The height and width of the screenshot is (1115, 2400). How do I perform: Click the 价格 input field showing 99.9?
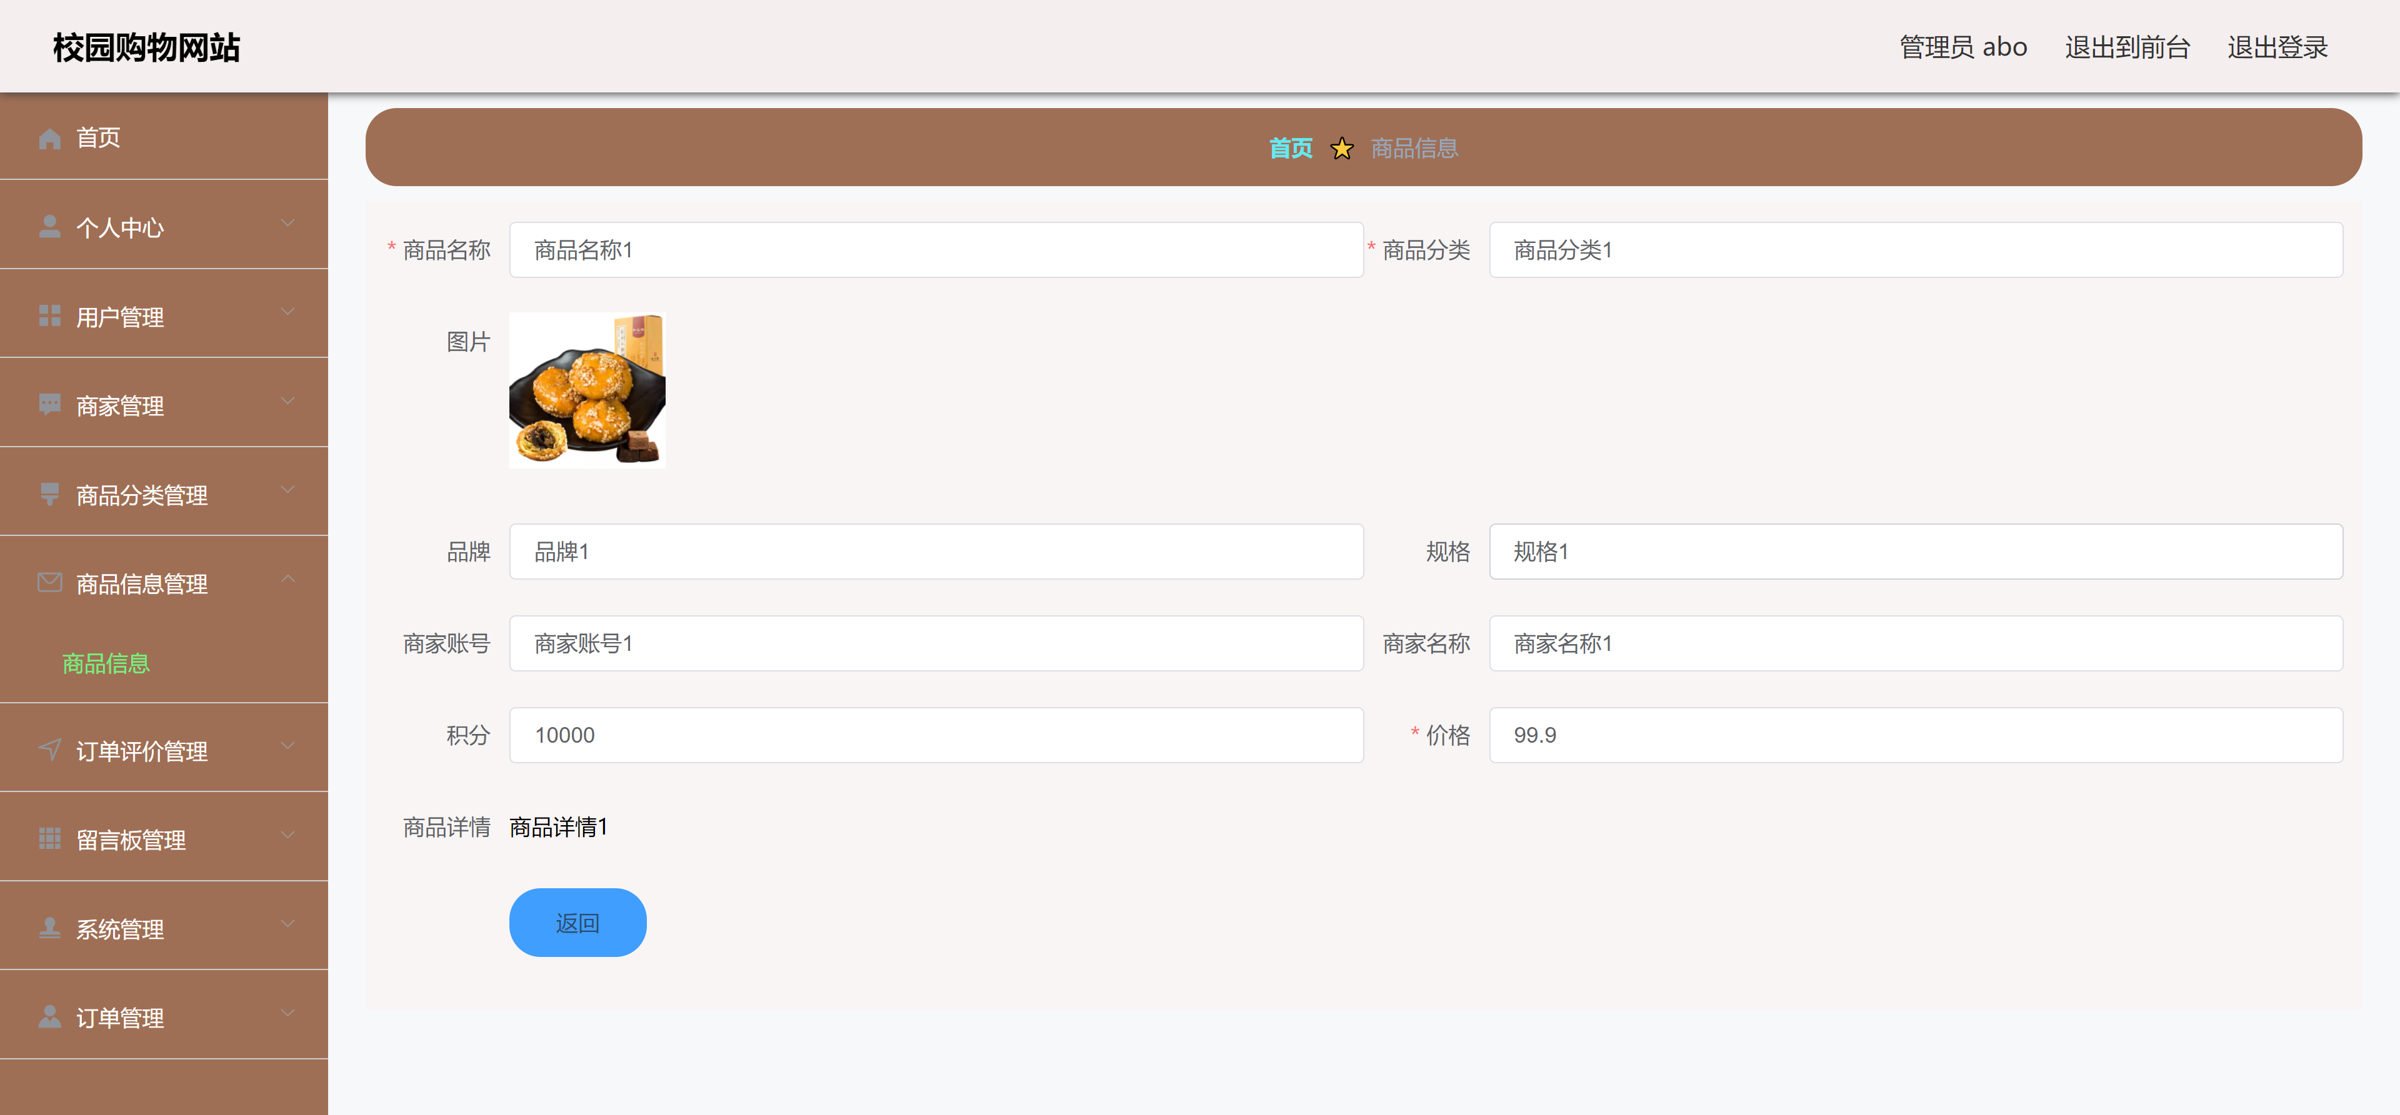click(1916, 735)
